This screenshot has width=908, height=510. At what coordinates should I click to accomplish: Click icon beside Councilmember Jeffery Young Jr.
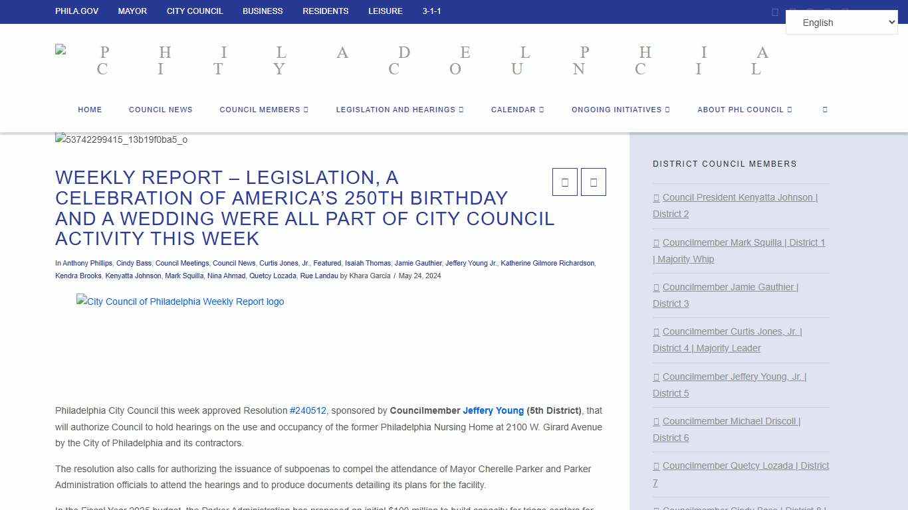pos(656,377)
